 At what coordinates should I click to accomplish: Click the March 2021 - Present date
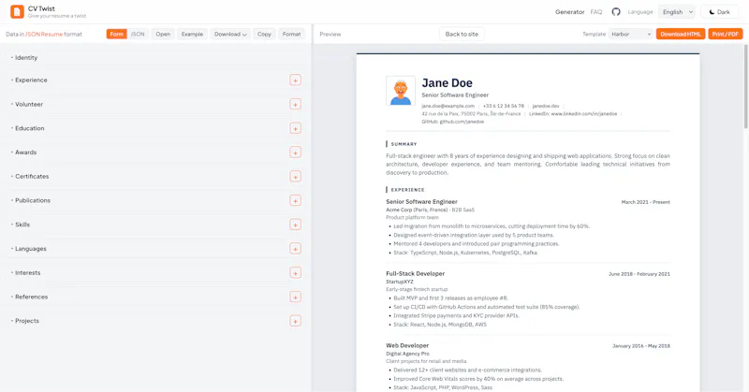click(645, 202)
